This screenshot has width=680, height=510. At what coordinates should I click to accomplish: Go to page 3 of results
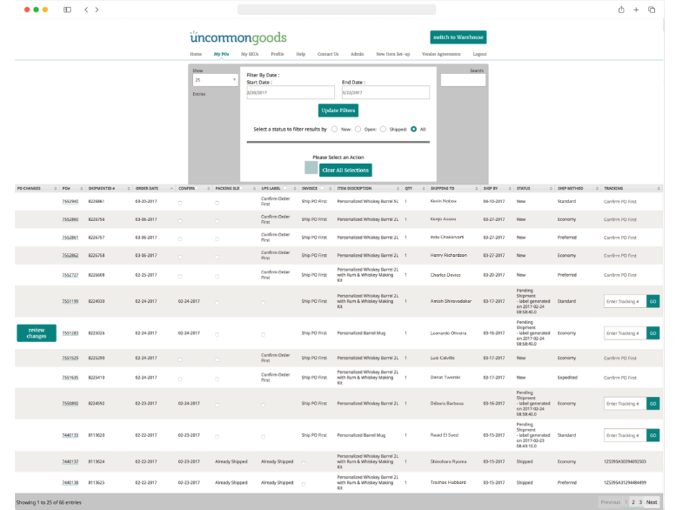coord(640,502)
